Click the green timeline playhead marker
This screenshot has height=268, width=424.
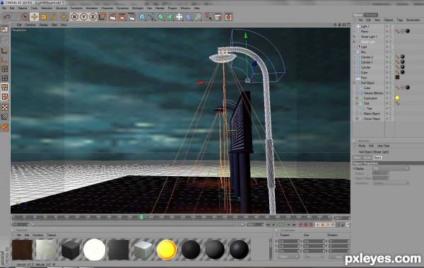(x=141, y=217)
